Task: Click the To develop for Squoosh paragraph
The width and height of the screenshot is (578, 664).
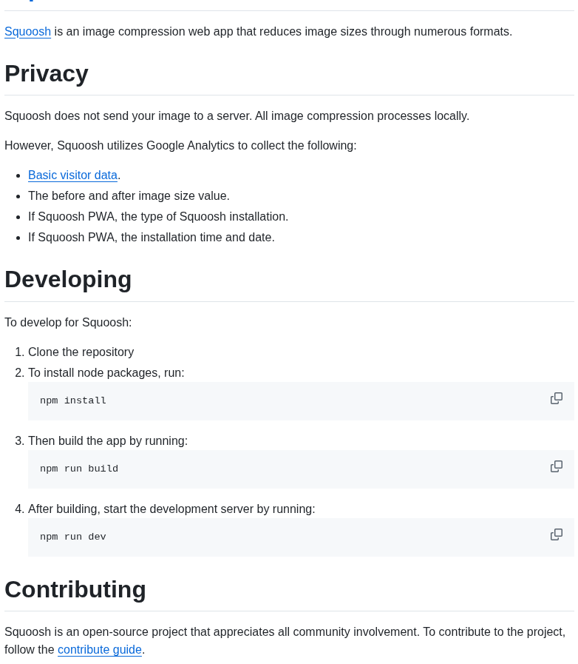Action: point(68,322)
